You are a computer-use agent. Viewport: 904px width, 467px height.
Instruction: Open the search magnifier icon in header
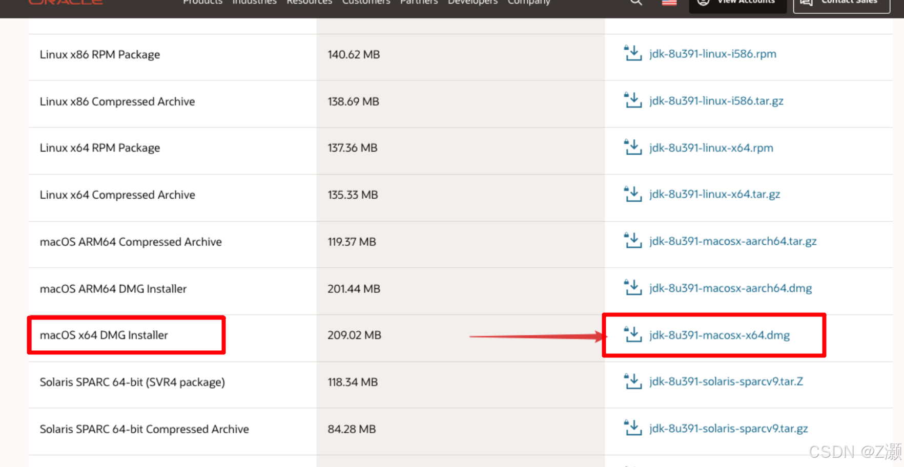coord(636,2)
